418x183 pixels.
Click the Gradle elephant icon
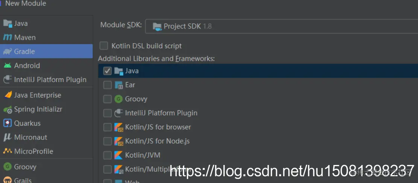tap(8, 51)
